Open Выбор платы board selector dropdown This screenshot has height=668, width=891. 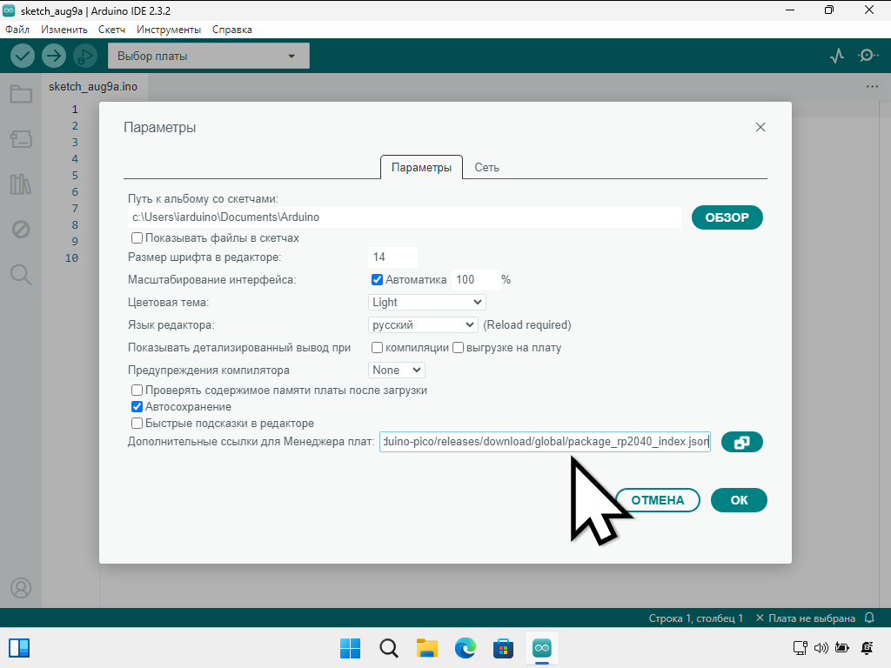[x=209, y=57]
